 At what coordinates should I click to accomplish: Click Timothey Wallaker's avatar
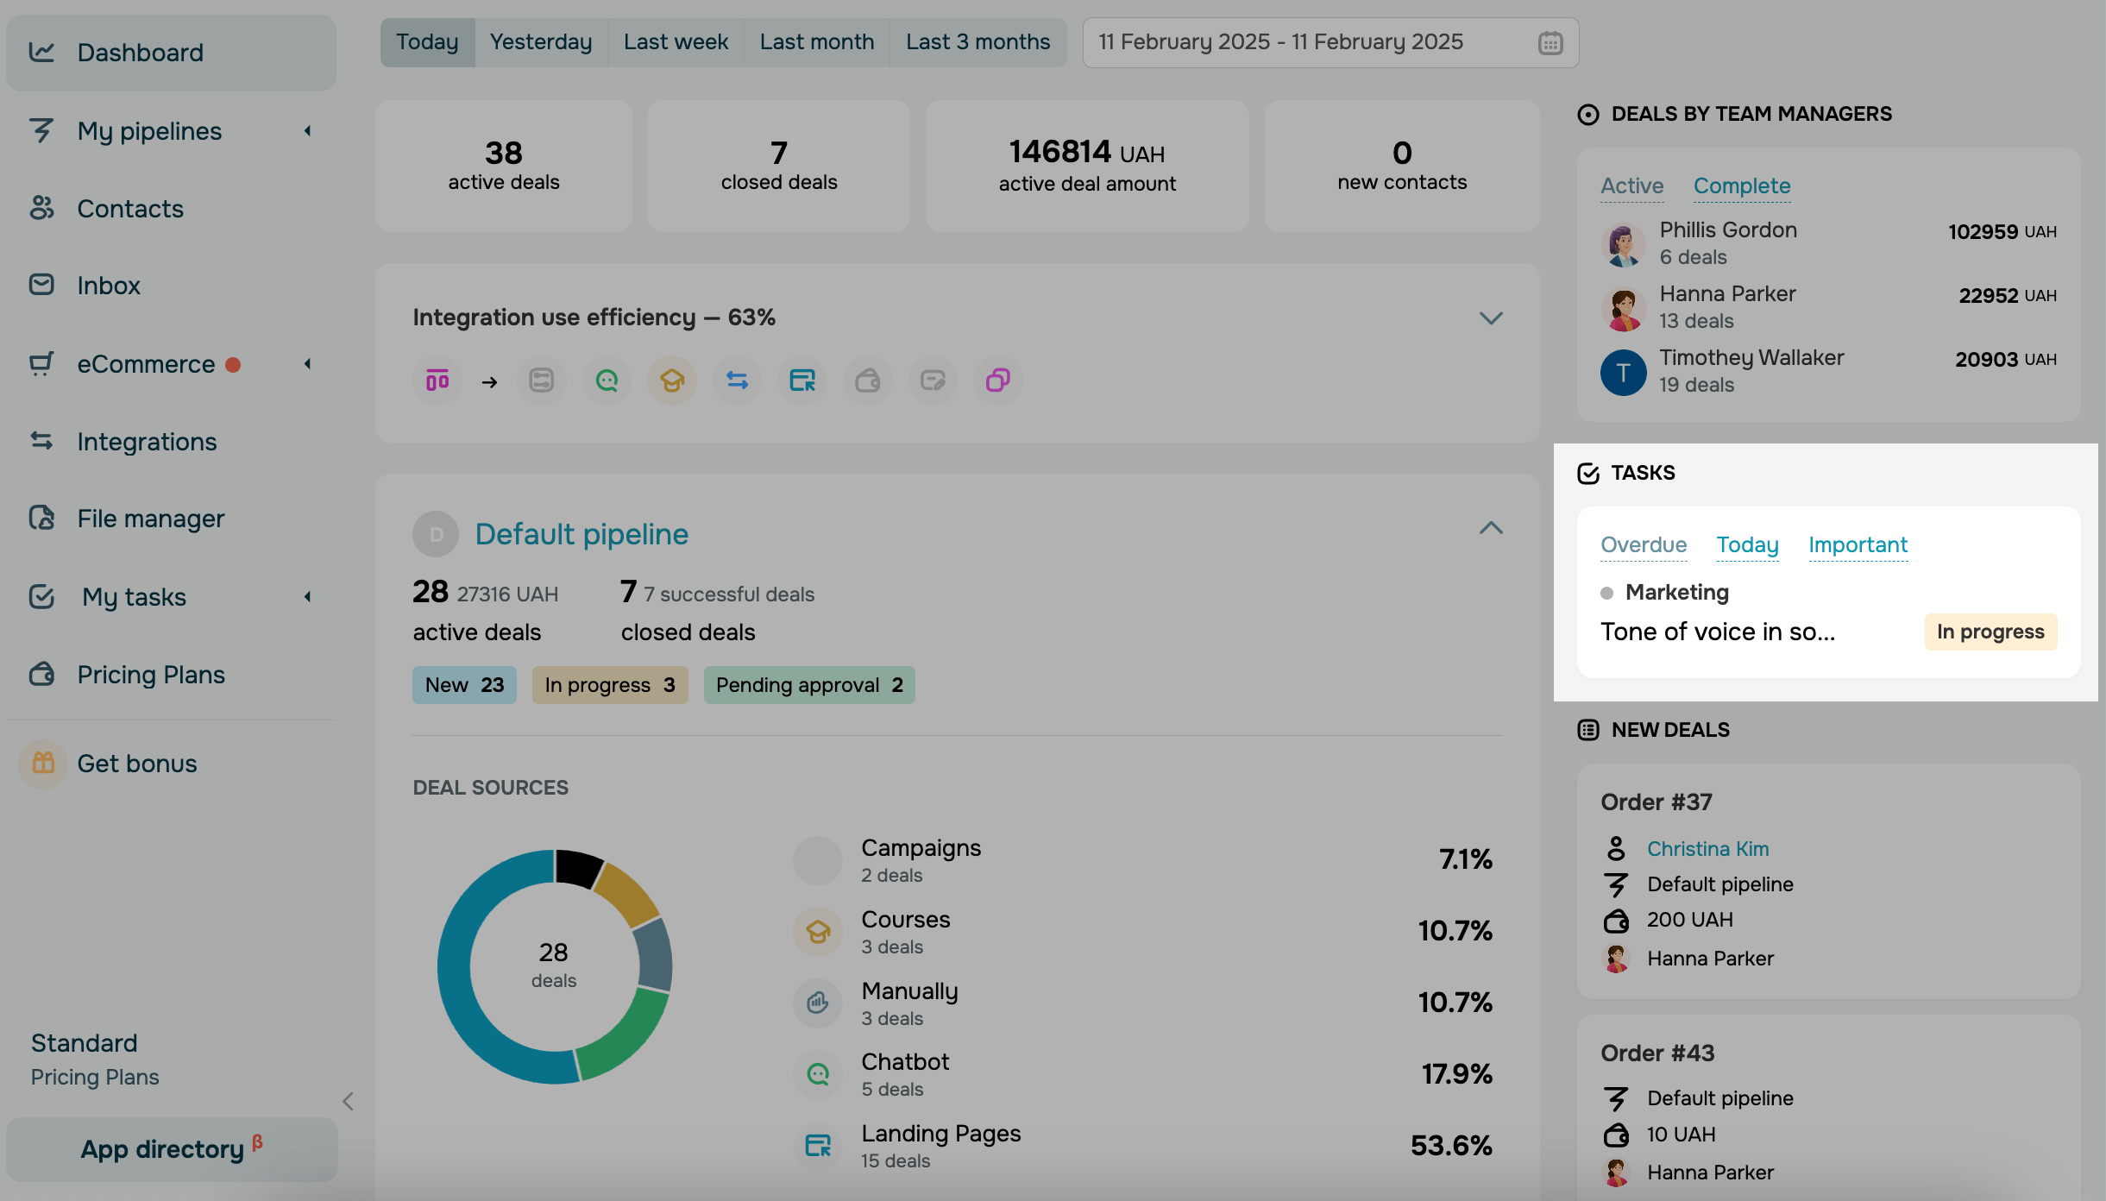[1623, 372]
